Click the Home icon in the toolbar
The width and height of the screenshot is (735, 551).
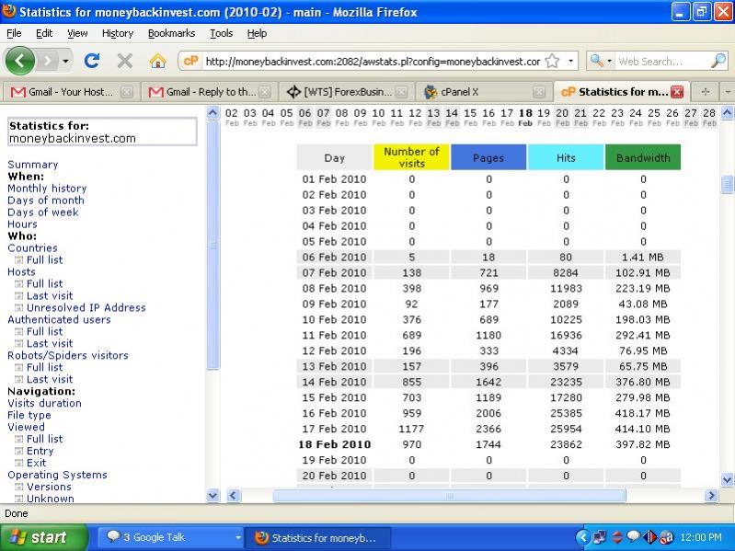click(157, 61)
